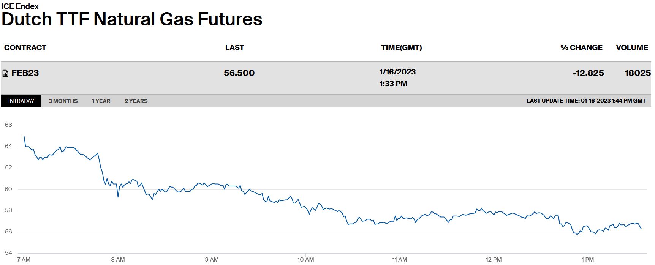
Task: Click the TIME(GMT) column header
Action: 402,47
